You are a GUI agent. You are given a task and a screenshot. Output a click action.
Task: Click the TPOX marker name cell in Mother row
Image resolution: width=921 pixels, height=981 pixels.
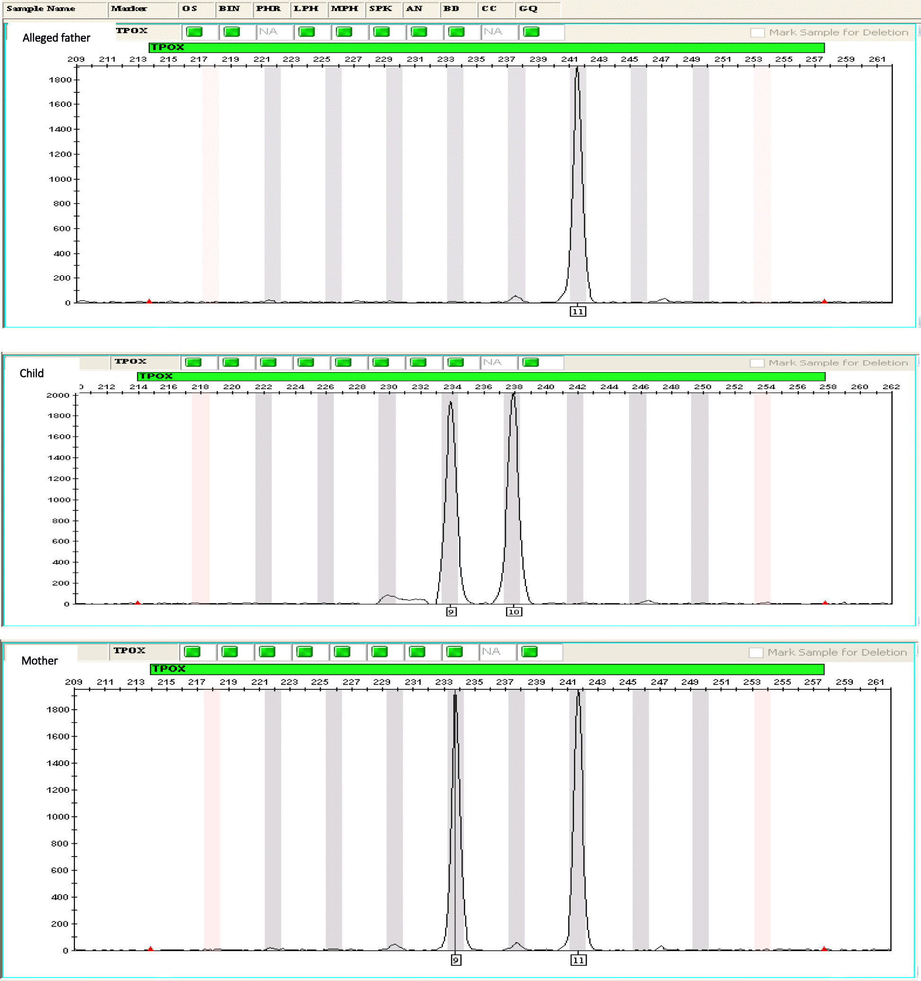[x=143, y=651]
